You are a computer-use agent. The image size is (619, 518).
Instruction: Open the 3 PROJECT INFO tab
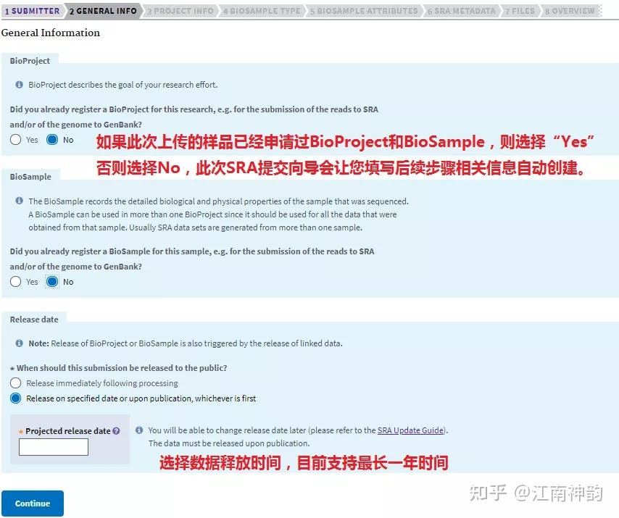(x=179, y=11)
